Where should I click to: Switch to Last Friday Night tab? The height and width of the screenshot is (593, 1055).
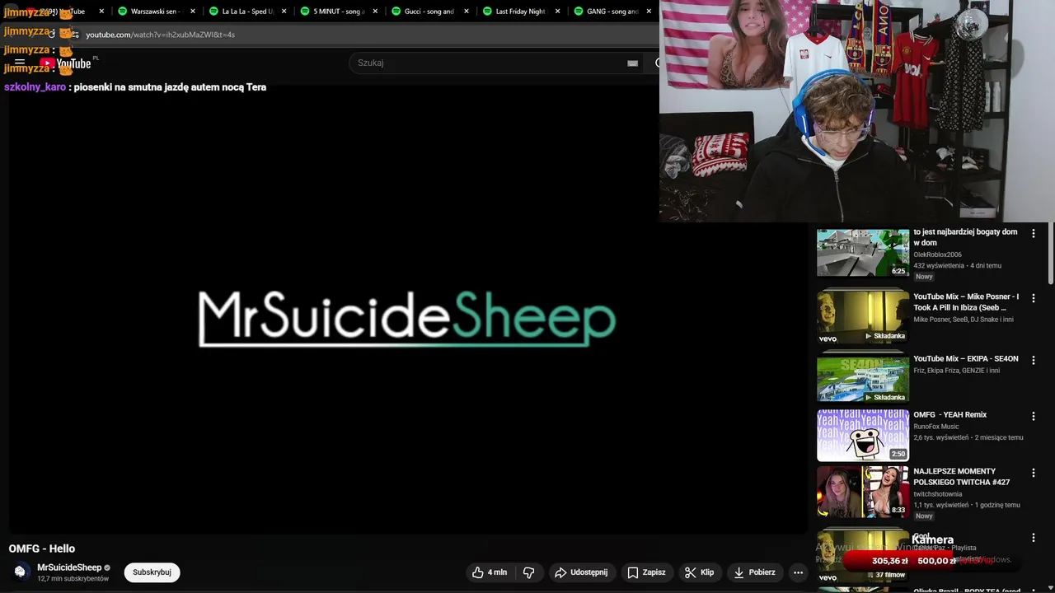pos(519,12)
